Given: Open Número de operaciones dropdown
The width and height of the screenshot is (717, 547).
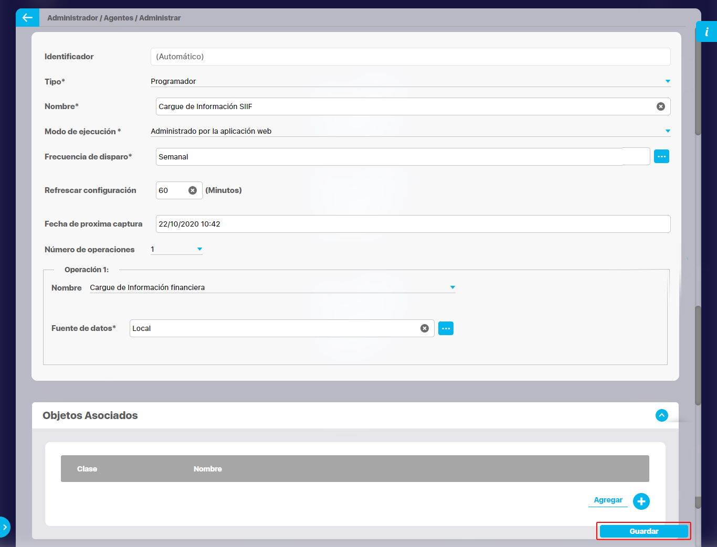Looking at the screenshot, I should point(199,250).
